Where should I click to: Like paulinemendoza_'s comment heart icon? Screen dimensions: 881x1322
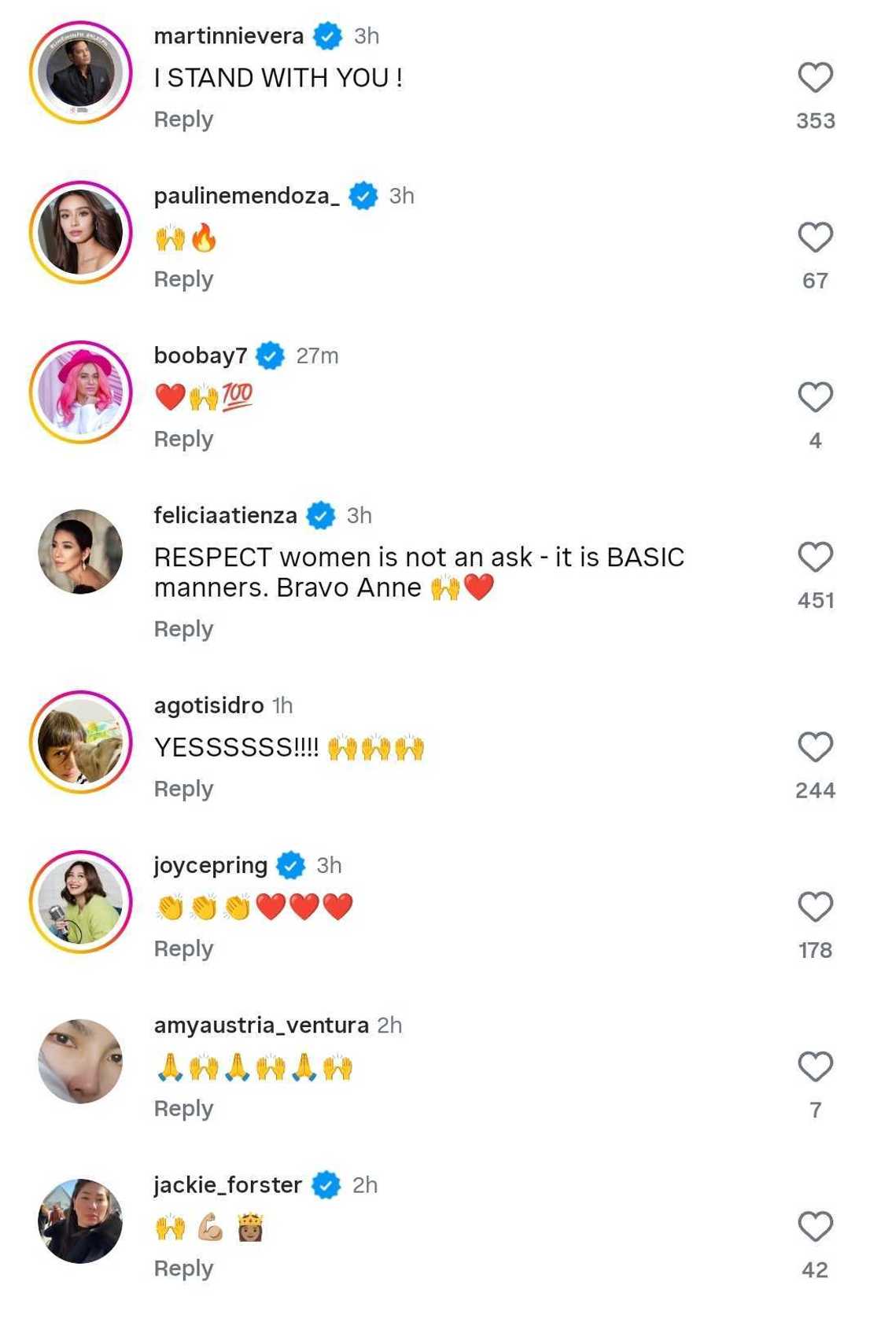pyautogui.click(x=816, y=236)
